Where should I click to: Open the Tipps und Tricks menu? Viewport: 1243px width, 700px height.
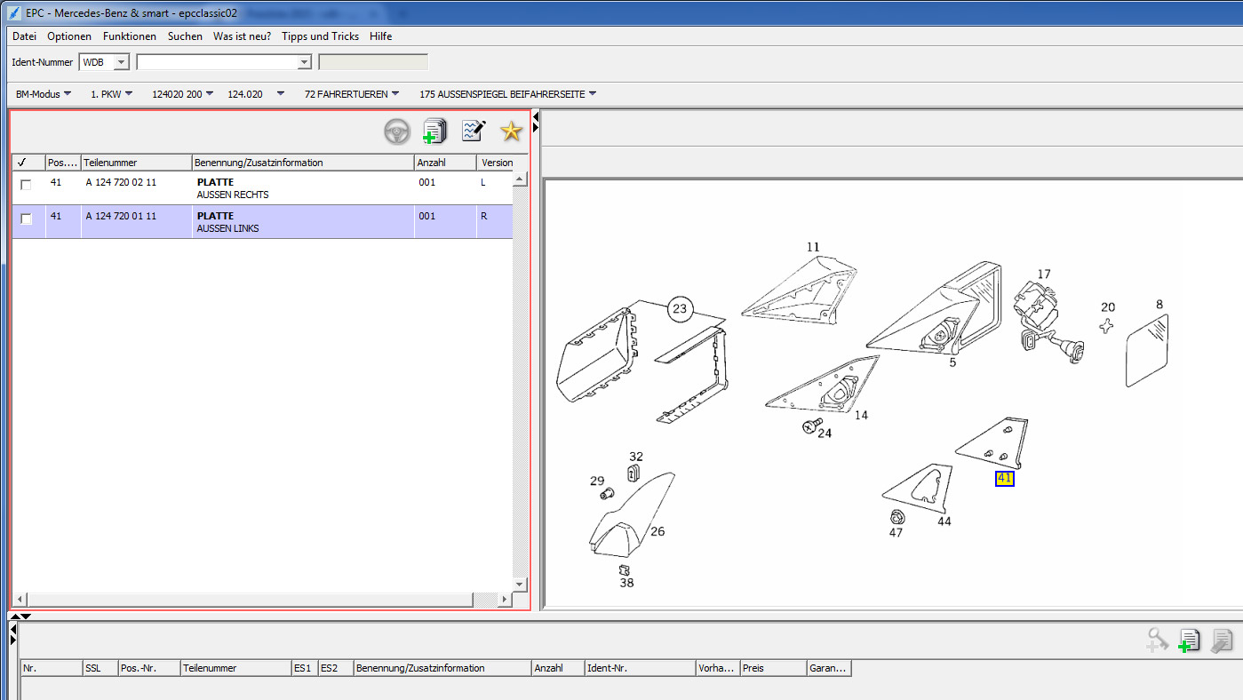point(320,36)
